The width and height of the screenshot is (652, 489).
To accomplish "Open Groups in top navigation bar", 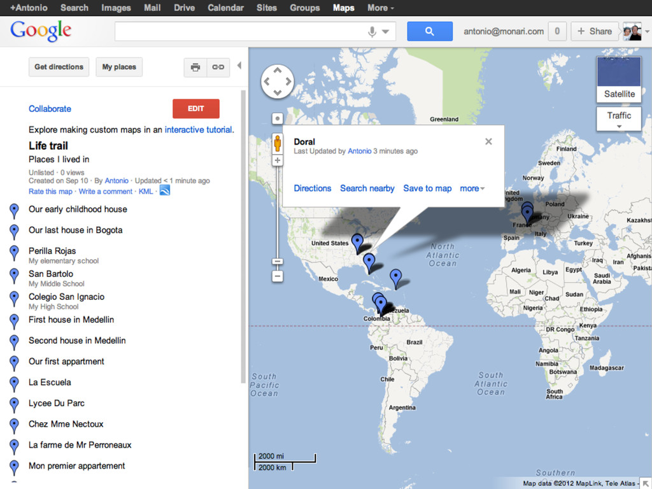I will [x=305, y=8].
